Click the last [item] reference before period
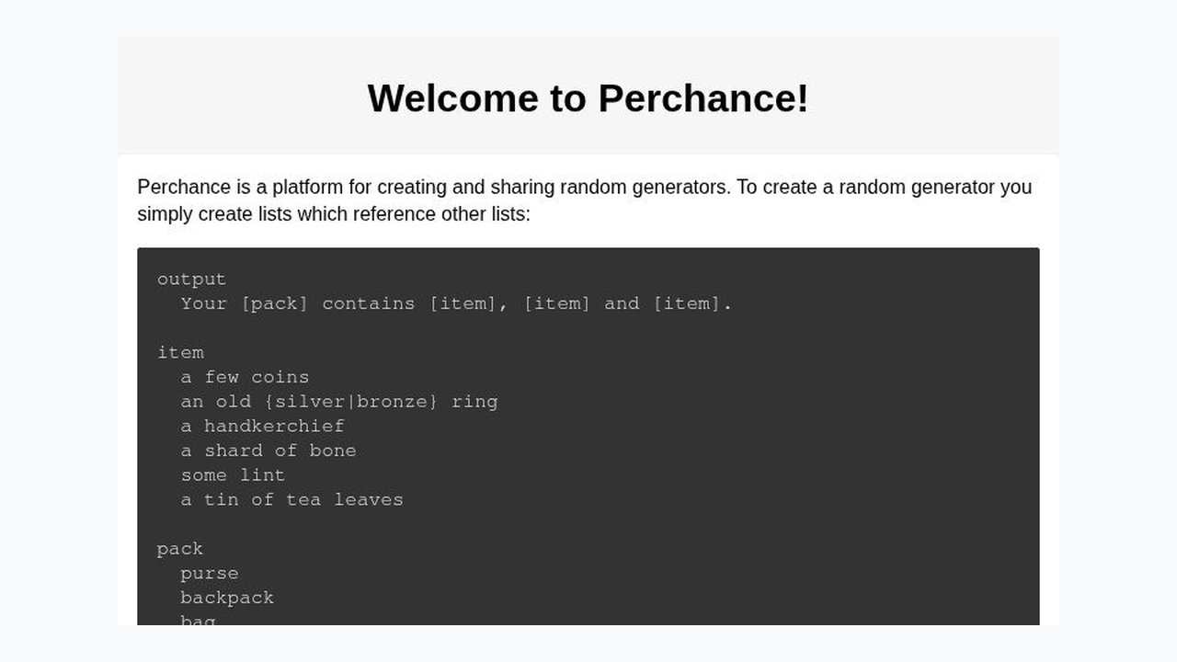 [687, 303]
